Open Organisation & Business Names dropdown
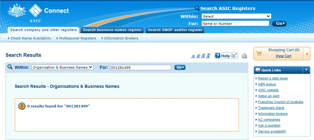 click(62, 67)
